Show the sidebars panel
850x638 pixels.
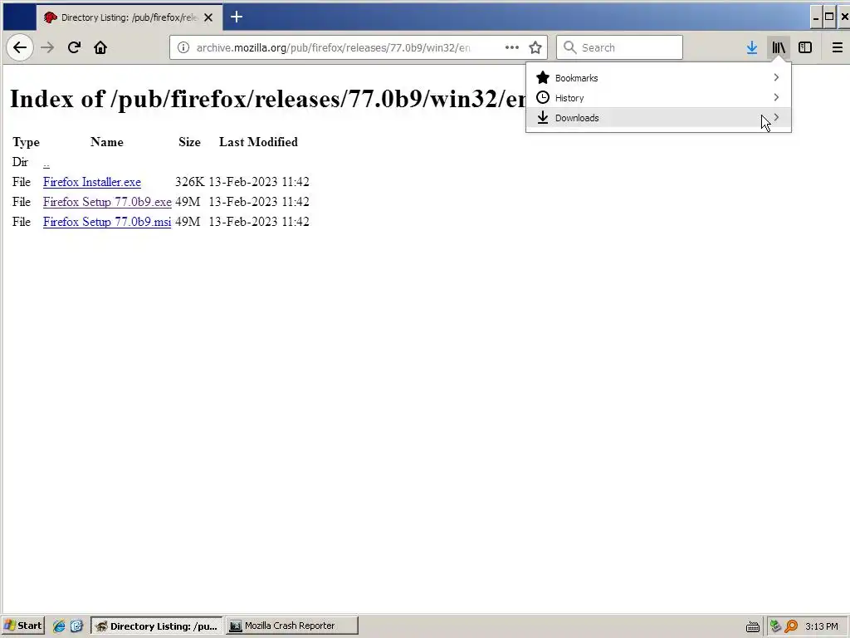coord(805,47)
